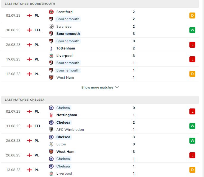
Task: Click the draw badge for Brentford match
Action: [192, 15]
